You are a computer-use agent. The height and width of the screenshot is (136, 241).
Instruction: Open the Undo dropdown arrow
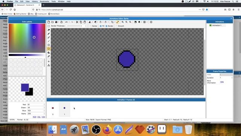point(69,22)
